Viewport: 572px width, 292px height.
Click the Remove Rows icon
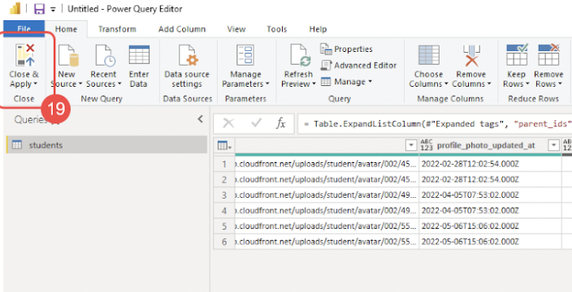click(548, 55)
